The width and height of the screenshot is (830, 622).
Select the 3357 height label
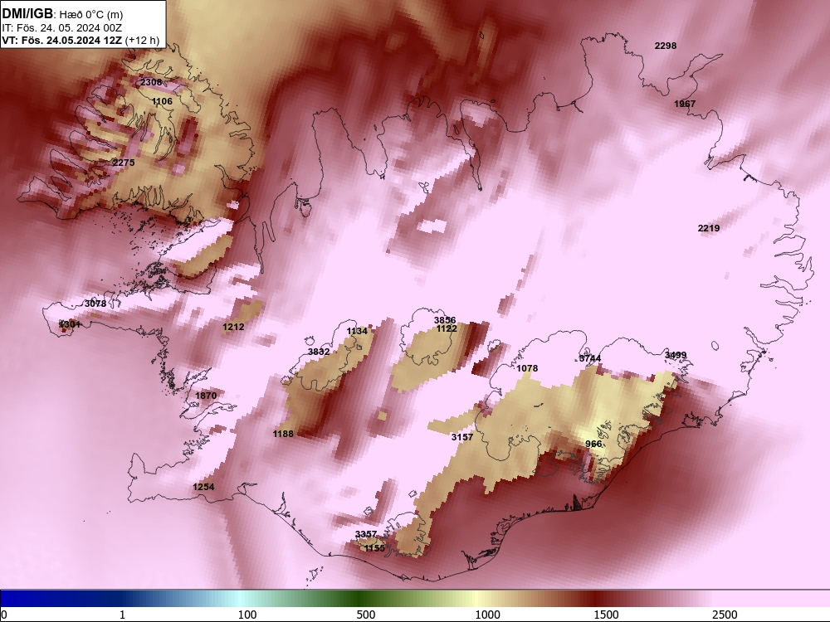click(x=366, y=534)
